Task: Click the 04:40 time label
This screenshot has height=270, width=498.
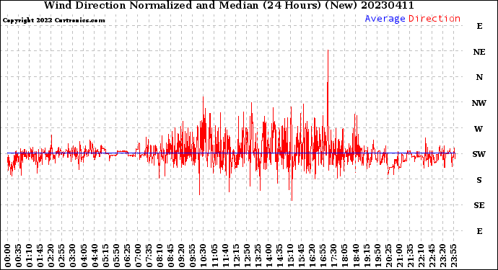Action: (95, 256)
